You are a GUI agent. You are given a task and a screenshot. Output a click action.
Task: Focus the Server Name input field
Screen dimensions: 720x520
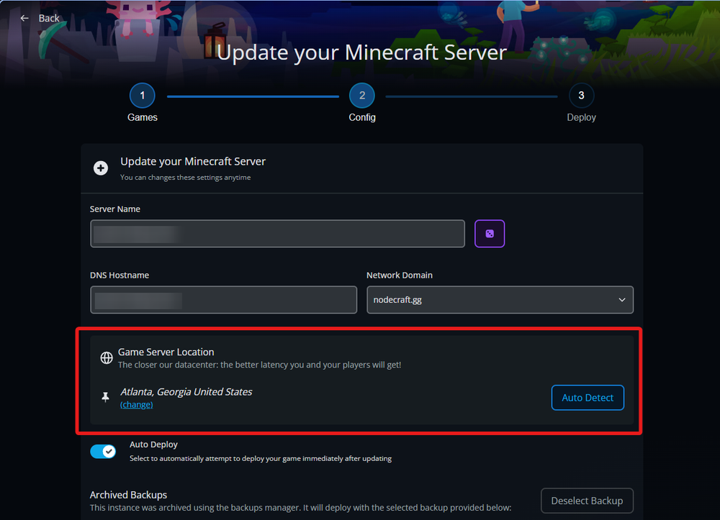[277, 234]
